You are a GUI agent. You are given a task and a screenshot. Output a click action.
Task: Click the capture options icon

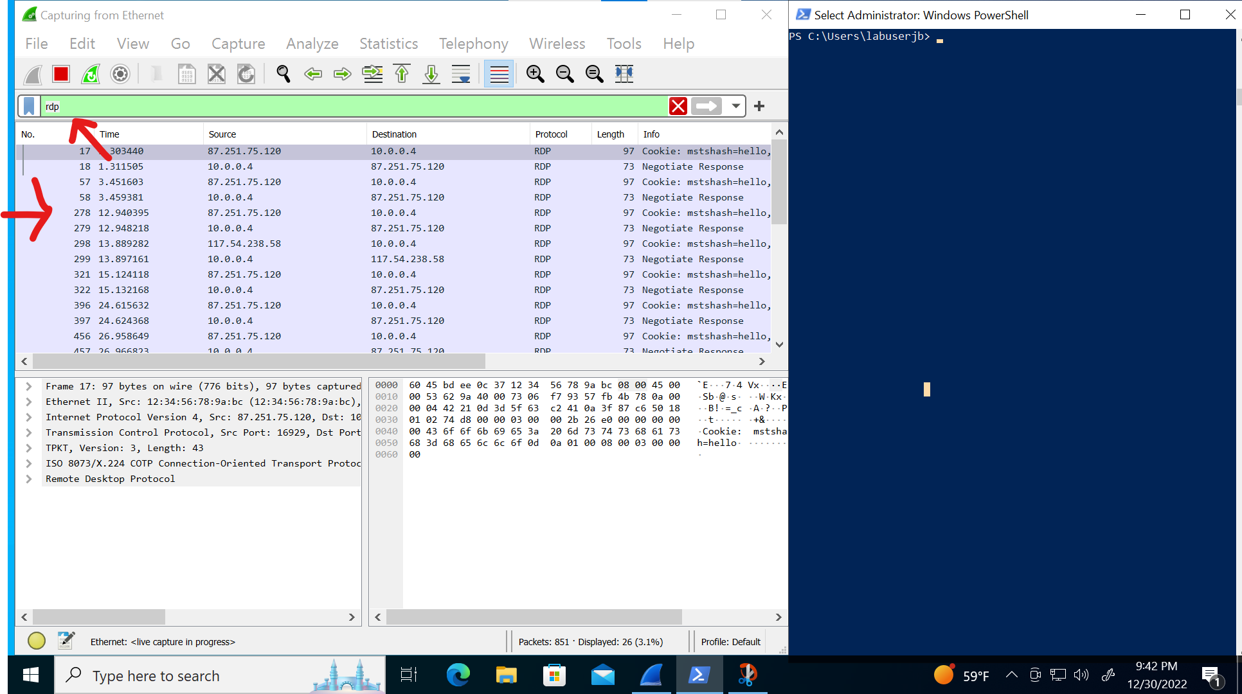[x=120, y=74]
